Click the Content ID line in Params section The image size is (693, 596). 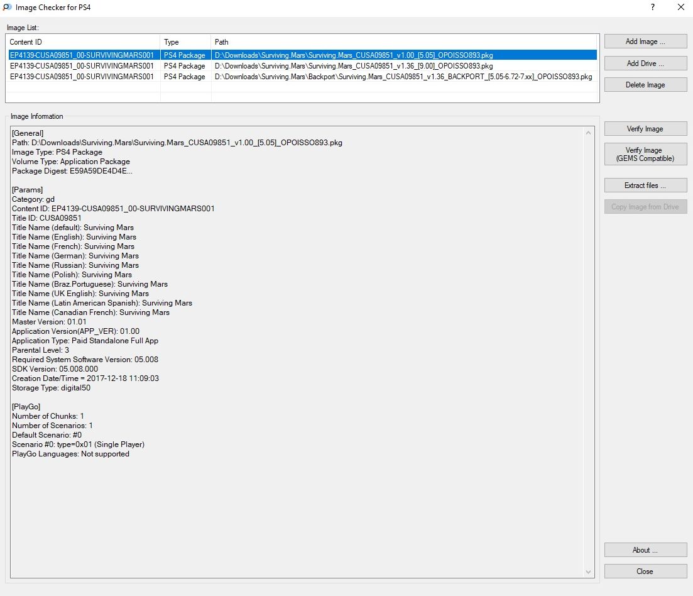[x=113, y=209]
